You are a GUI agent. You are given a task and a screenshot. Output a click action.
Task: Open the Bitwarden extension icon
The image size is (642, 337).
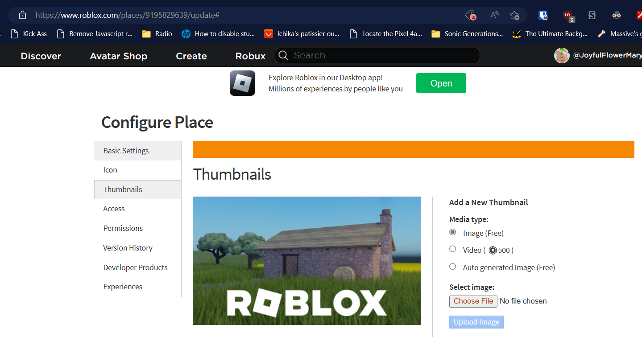pos(543,15)
